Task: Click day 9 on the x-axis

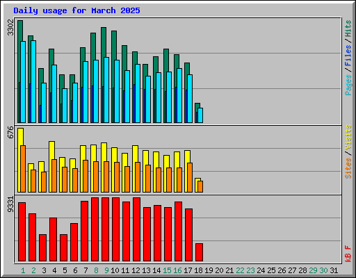Action: tap(106, 270)
